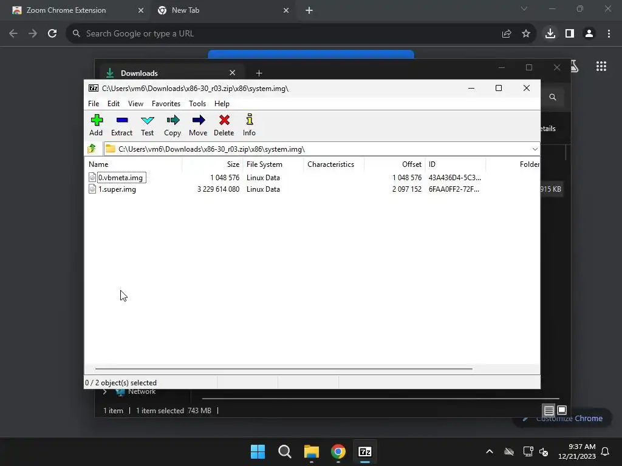Select the New Tab tab in Chrome
Image resolution: width=622 pixels, height=466 pixels.
223,10
